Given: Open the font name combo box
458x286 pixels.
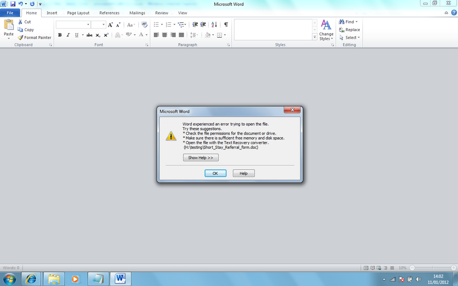Looking at the screenshot, I should [73, 25].
